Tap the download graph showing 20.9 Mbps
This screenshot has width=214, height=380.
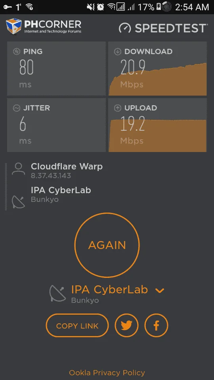tap(157, 68)
